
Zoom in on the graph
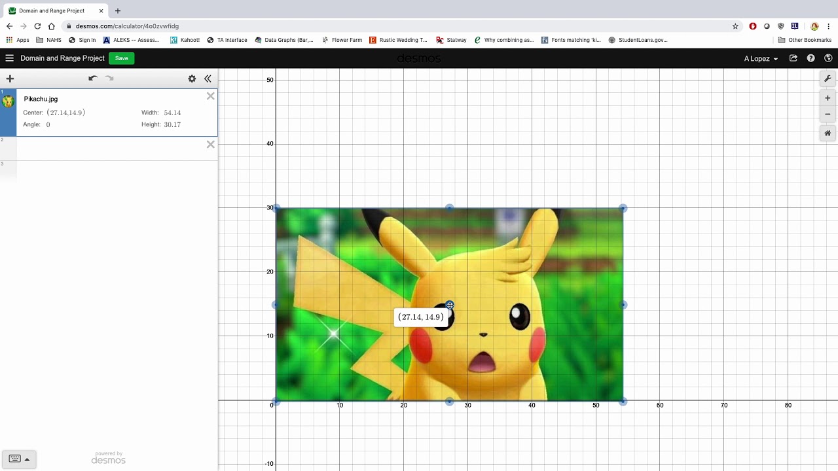[x=828, y=98]
